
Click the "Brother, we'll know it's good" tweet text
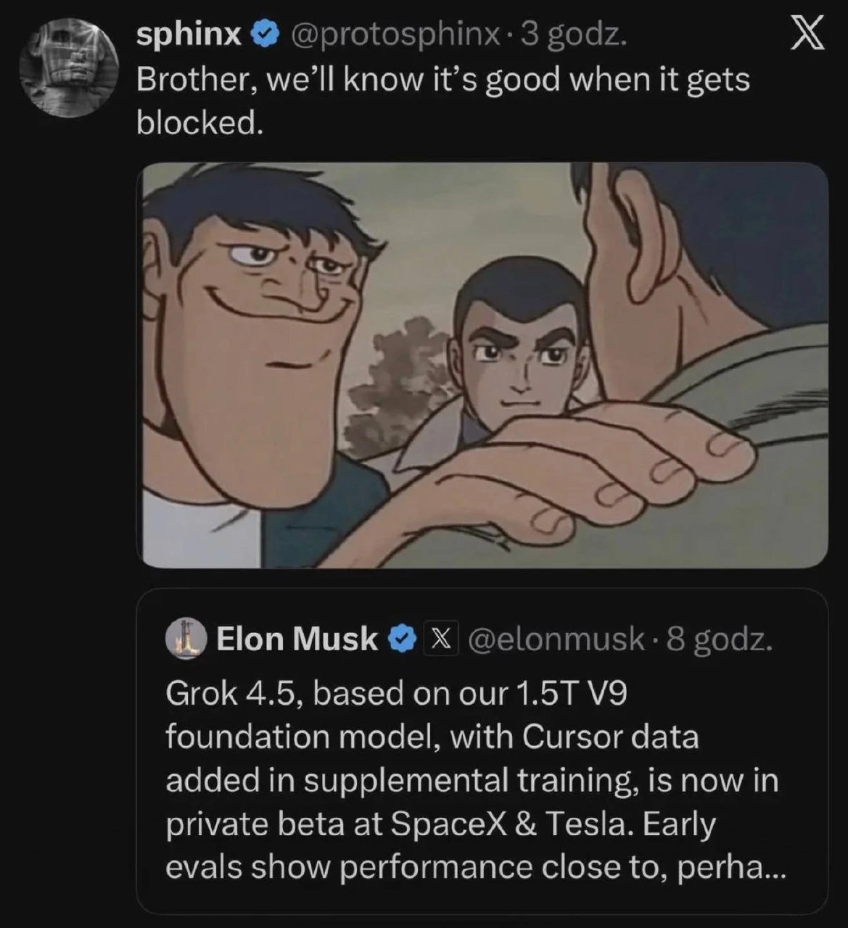tap(442, 101)
